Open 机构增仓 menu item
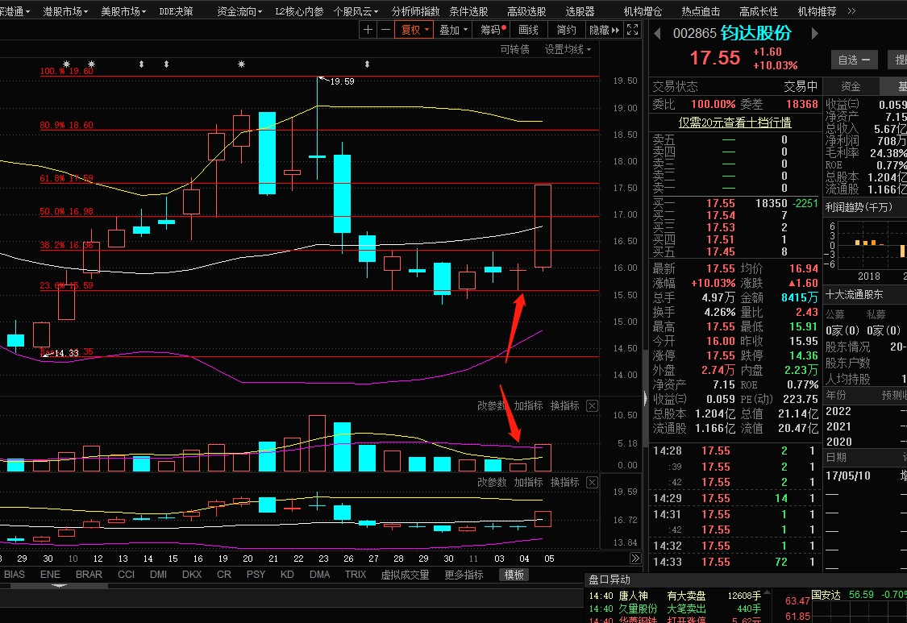 click(x=643, y=11)
